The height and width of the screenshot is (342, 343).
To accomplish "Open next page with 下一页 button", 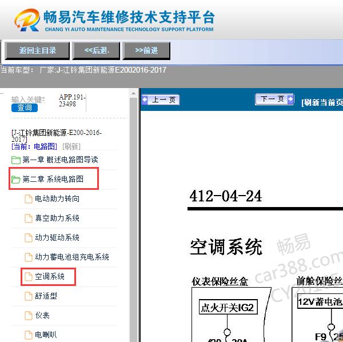I will (x=274, y=100).
